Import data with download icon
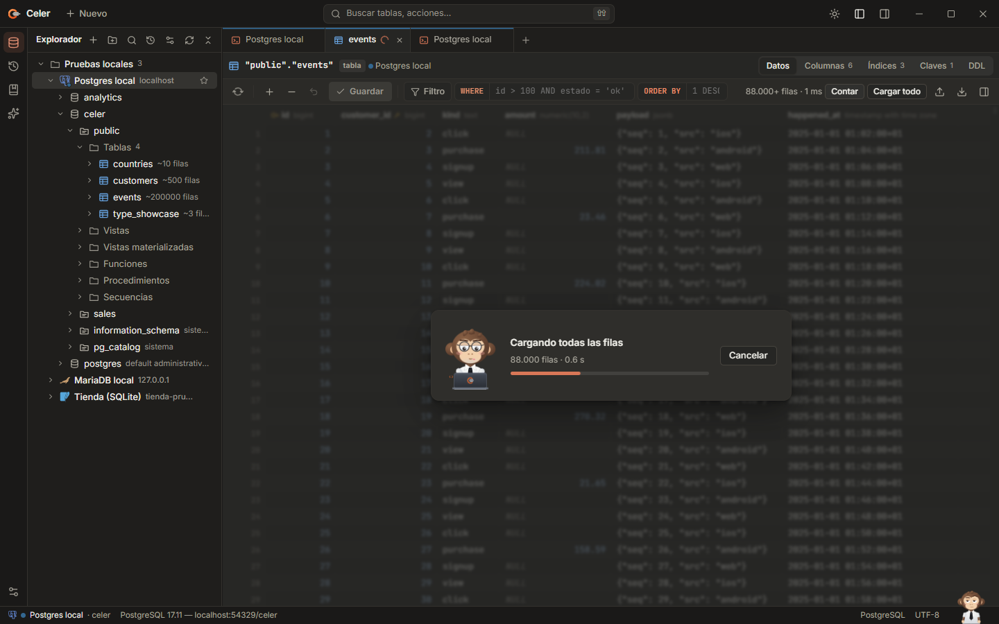 point(962,92)
